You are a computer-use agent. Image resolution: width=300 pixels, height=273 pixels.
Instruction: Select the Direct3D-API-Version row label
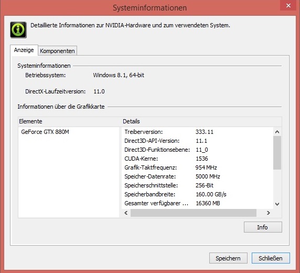[152, 141]
